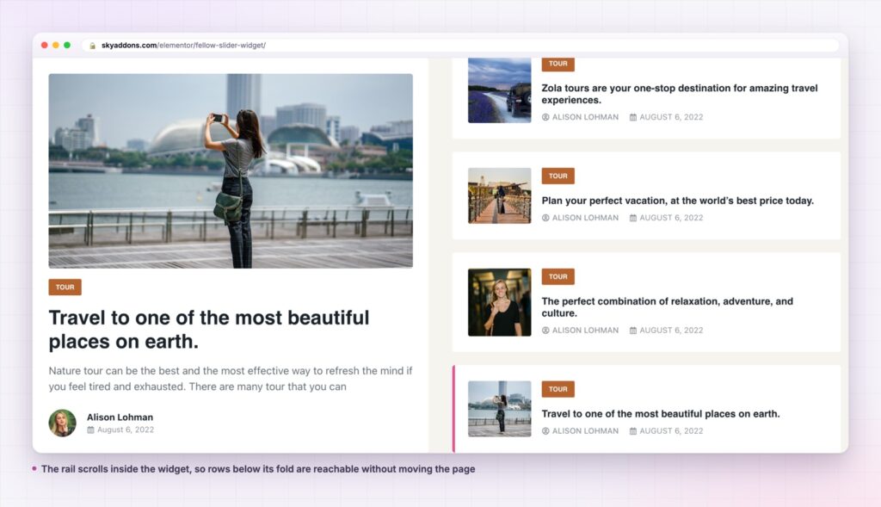Viewport: 881px width, 507px height.
Task: Select the active rail item Travel to one of the most beautiful places
Action: 647,409
